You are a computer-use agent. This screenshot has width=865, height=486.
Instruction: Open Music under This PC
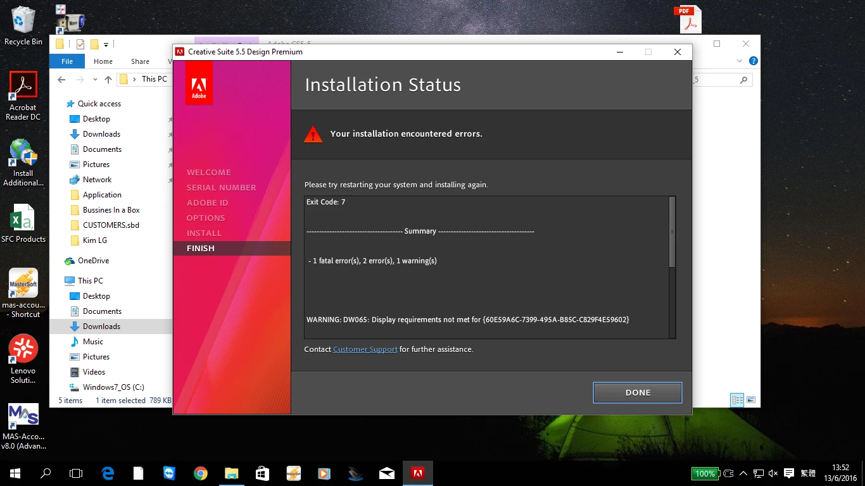point(92,342)
